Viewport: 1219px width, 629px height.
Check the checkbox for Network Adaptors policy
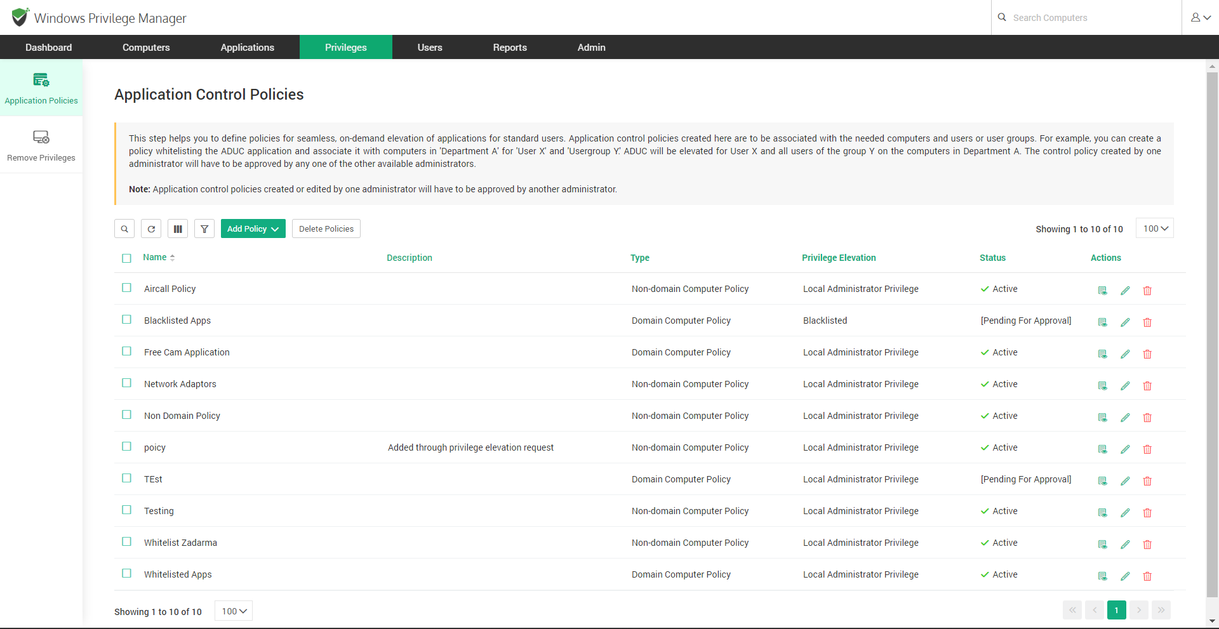126,383
